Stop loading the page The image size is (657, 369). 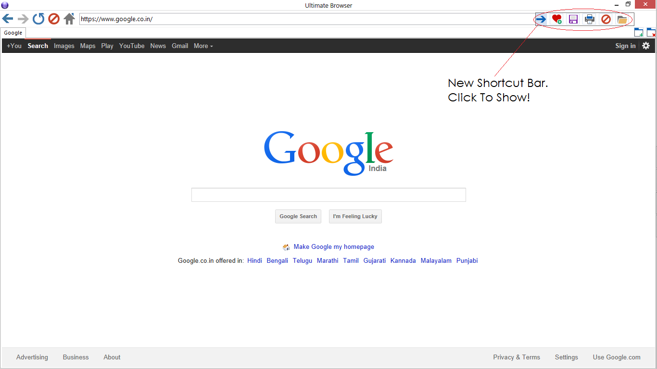[x=54, y=19]
